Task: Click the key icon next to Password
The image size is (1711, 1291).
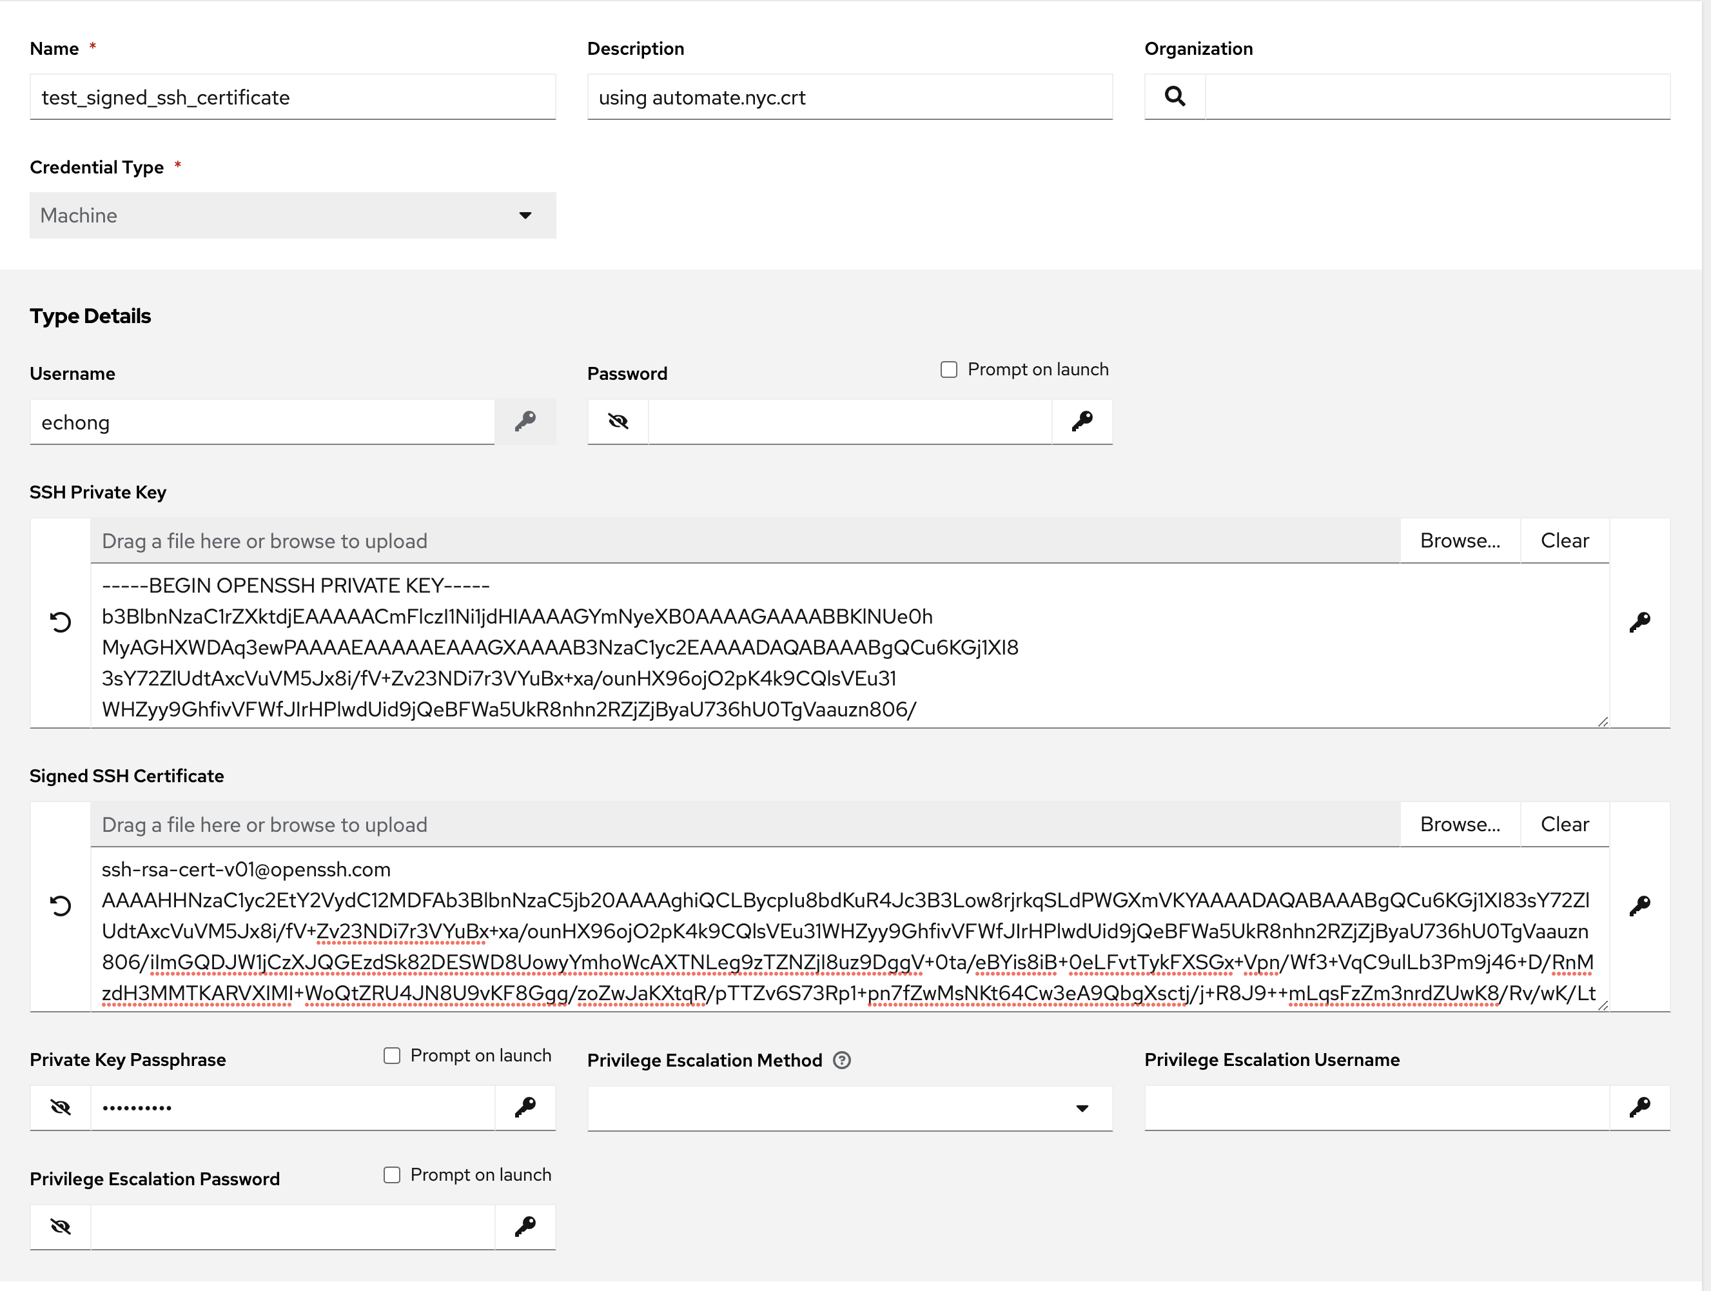Action: point(1080,420)
